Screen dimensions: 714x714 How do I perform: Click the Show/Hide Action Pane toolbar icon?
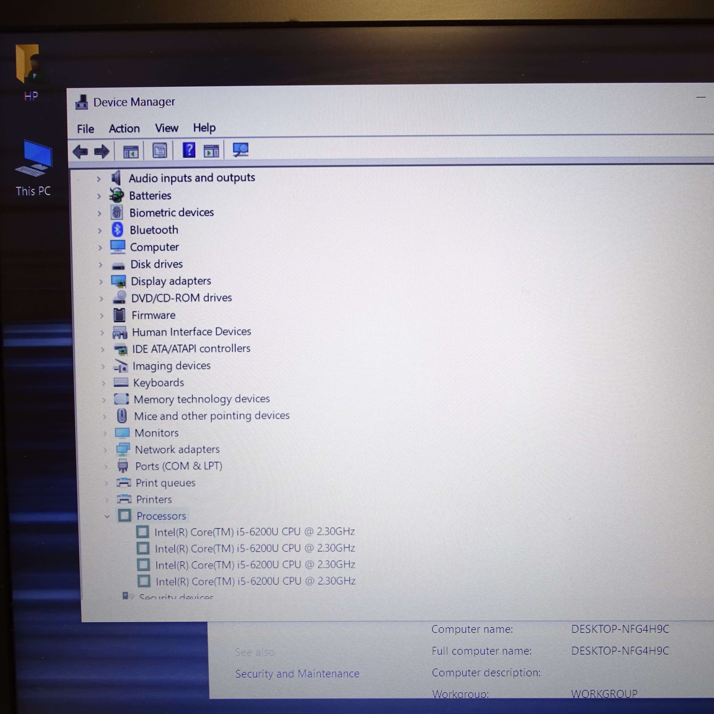pyautogui.click(x=211, y=151)
